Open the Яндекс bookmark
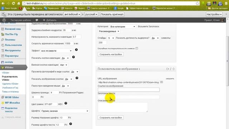This screenshot has height=129, width=229. 80,8
